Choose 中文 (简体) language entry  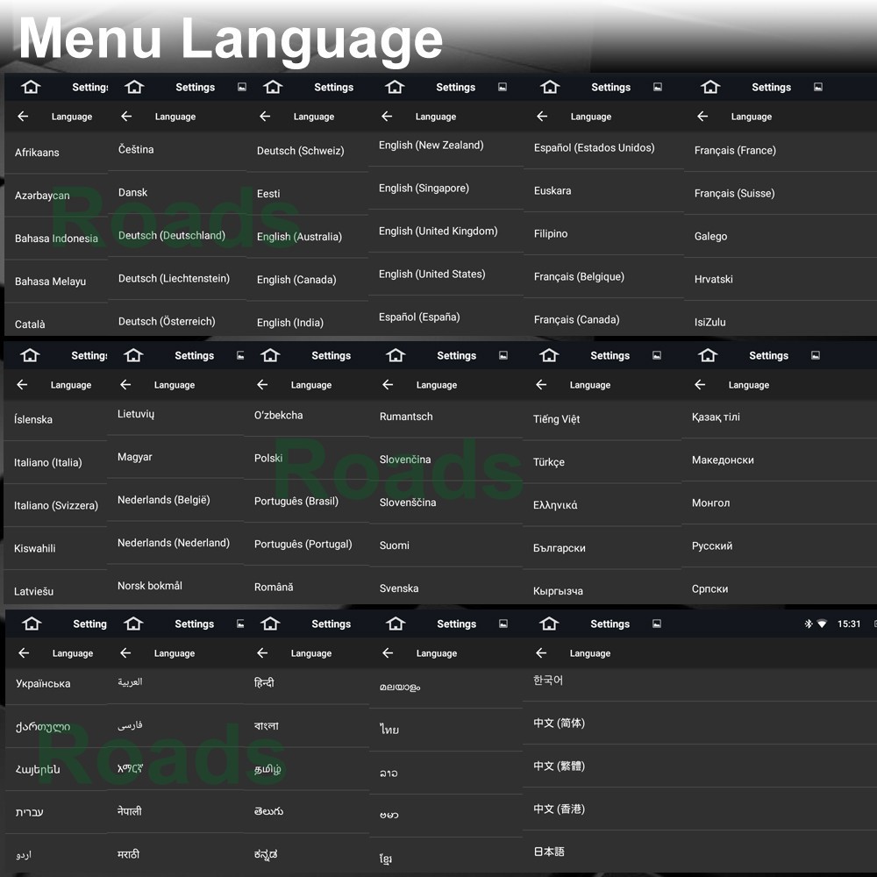(x=559, y=724)
